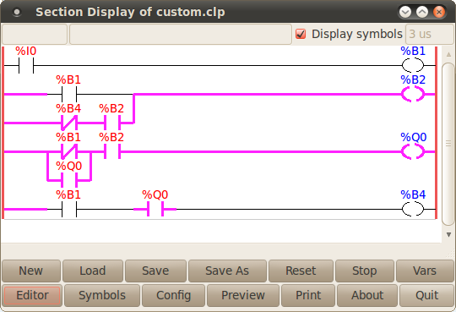The image size is (456, 312).
Task: Click Save As button
Action: (x=227, y=271)
